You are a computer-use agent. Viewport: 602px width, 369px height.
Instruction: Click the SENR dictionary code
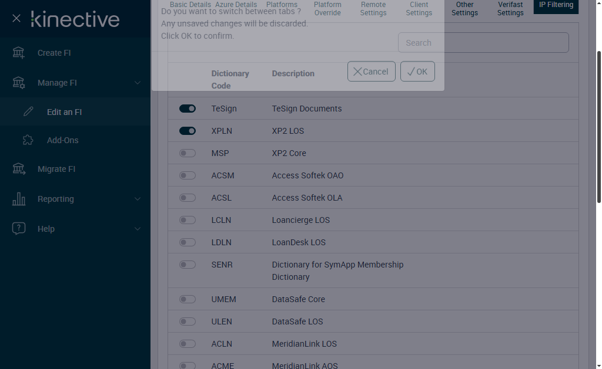tap(222, 265)
